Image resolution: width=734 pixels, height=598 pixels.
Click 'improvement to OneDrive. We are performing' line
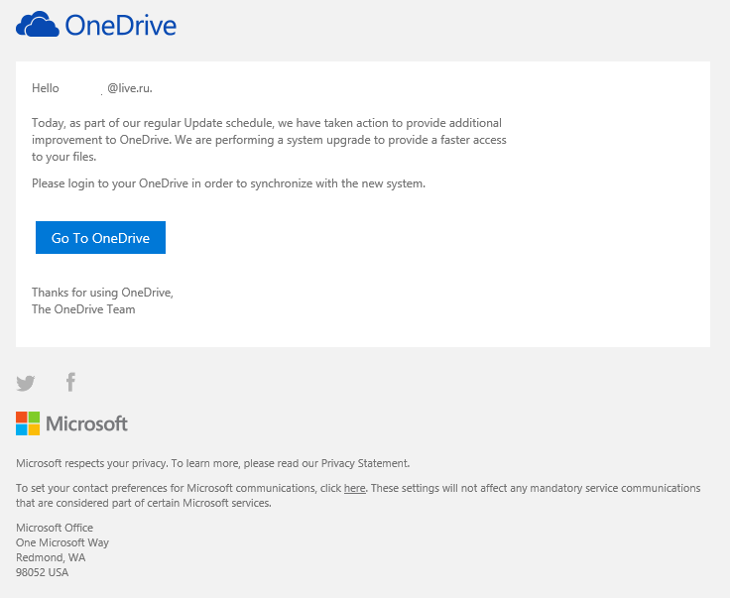coord(269,140)
